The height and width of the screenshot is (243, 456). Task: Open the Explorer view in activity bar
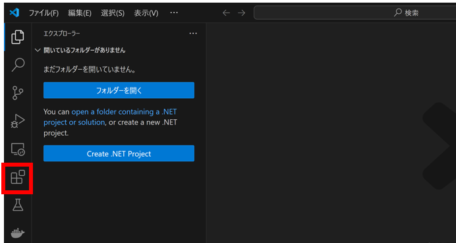pyautogui.click(x=17, y=37)
